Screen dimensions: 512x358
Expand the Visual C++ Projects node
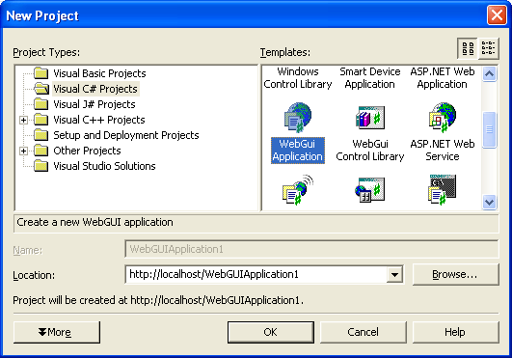click(x=23, y=120)
